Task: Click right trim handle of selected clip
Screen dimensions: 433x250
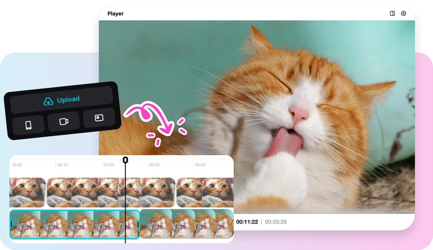Action: pyautogui.click(x=138, y=224)
